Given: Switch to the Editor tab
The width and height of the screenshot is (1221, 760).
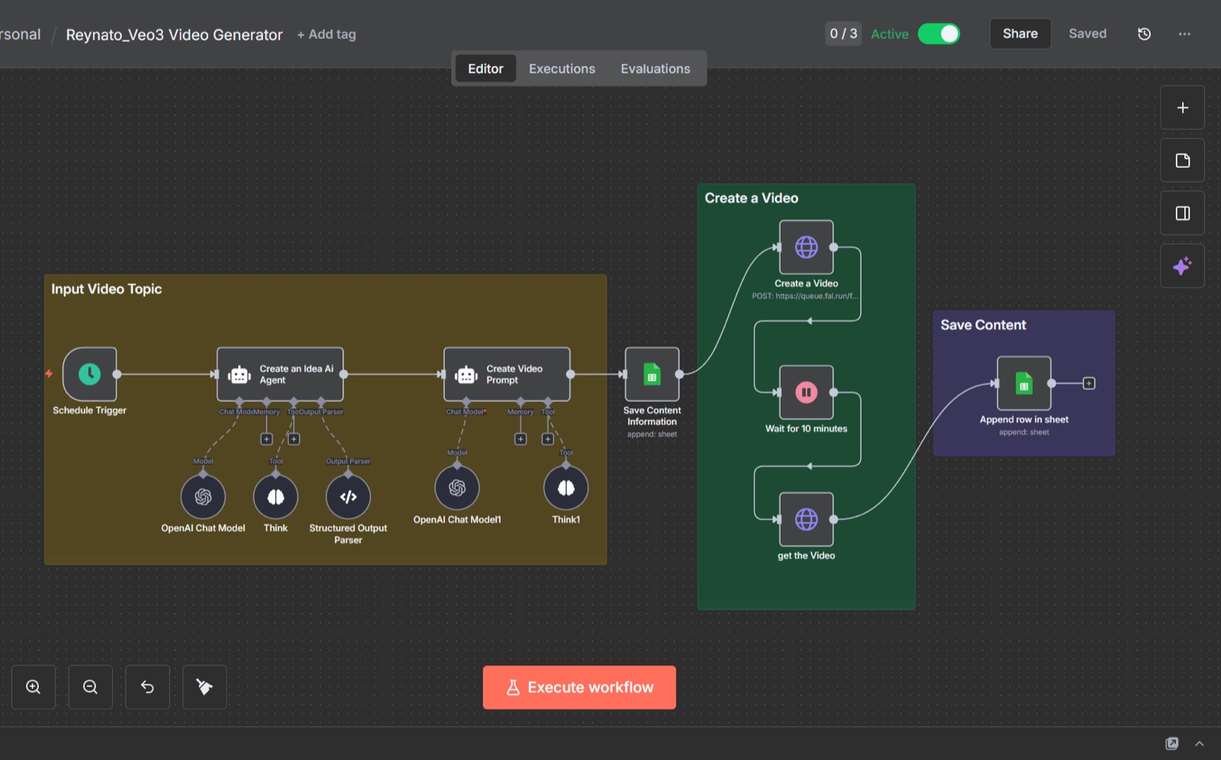Looking at the screenshot, I should point(485,69).
